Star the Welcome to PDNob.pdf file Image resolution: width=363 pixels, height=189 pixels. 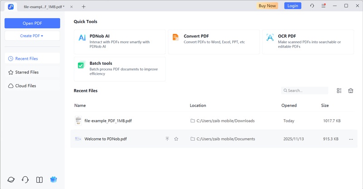coord(176,139)
